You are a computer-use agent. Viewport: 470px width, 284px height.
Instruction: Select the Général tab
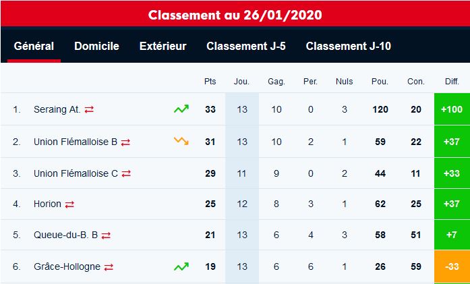point(34,46)
